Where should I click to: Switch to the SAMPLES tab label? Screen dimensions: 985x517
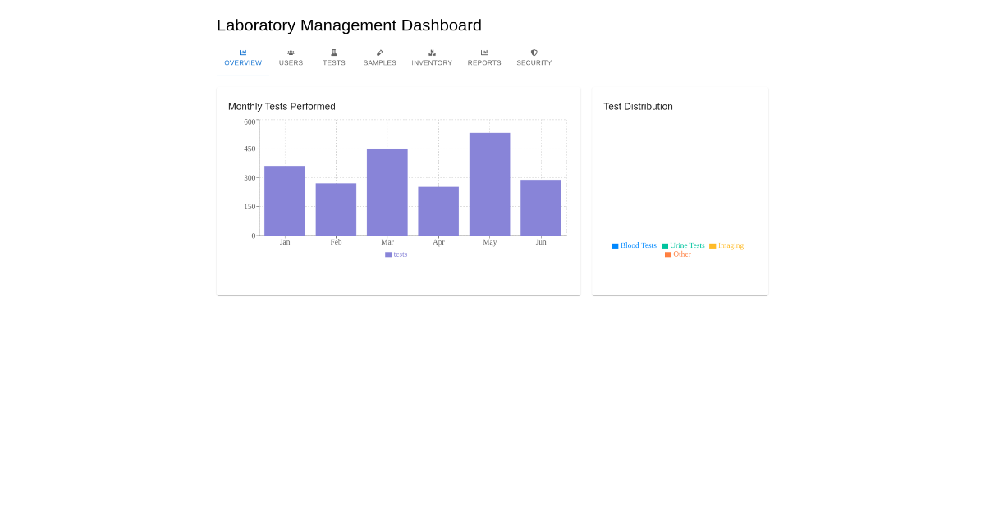(379, 63)
